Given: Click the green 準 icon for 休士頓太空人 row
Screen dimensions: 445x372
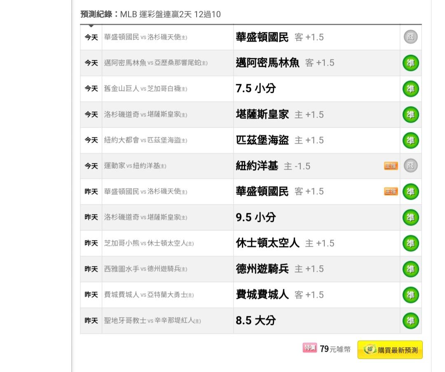Looking at the screenshot, I should (x=410, y=243).
